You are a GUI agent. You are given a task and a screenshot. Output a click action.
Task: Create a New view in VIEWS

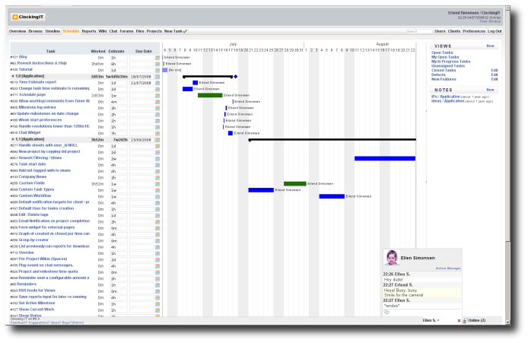[490, 46]
